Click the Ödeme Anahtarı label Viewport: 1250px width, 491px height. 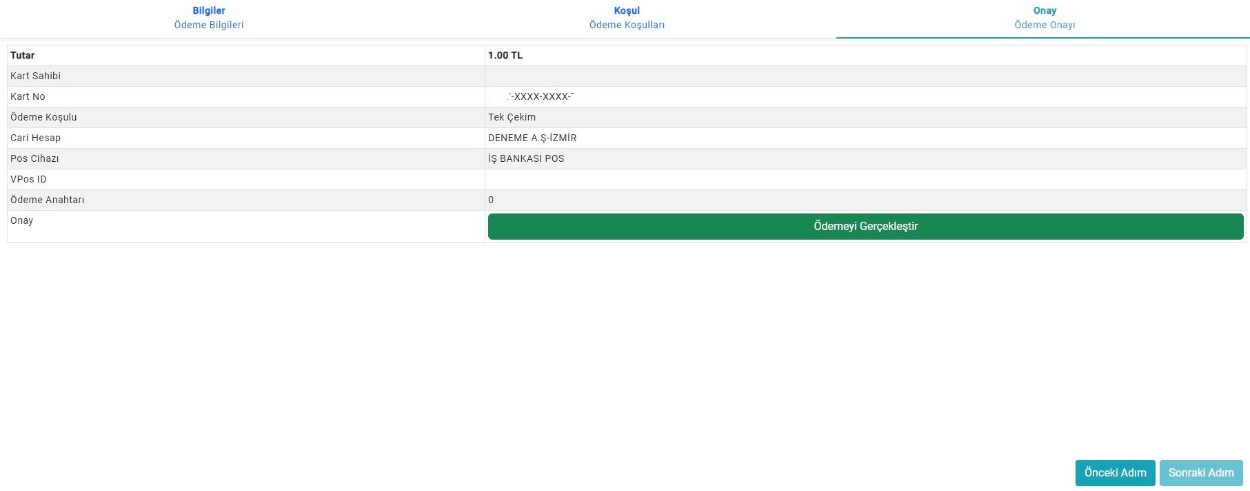click(x=48, y=200)
